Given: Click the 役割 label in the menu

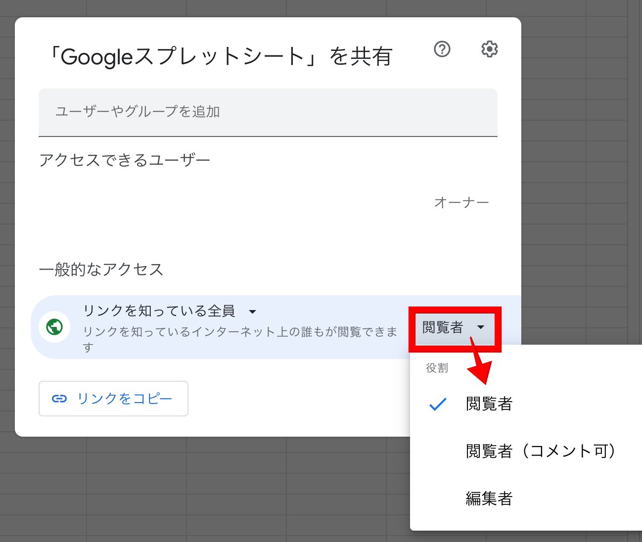Looking at the screenshot, I should (437, 368).
